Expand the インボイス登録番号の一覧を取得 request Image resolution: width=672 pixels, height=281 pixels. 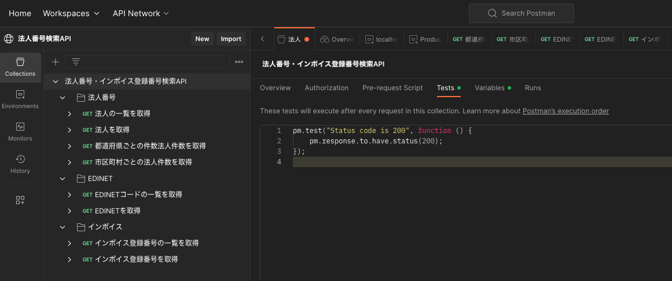point(69,243)
